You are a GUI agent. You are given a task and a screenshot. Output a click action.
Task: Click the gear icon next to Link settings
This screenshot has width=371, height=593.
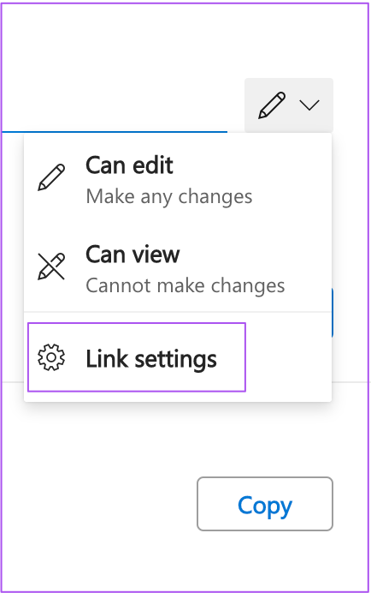pyautogui.click(x=51, y=357)
